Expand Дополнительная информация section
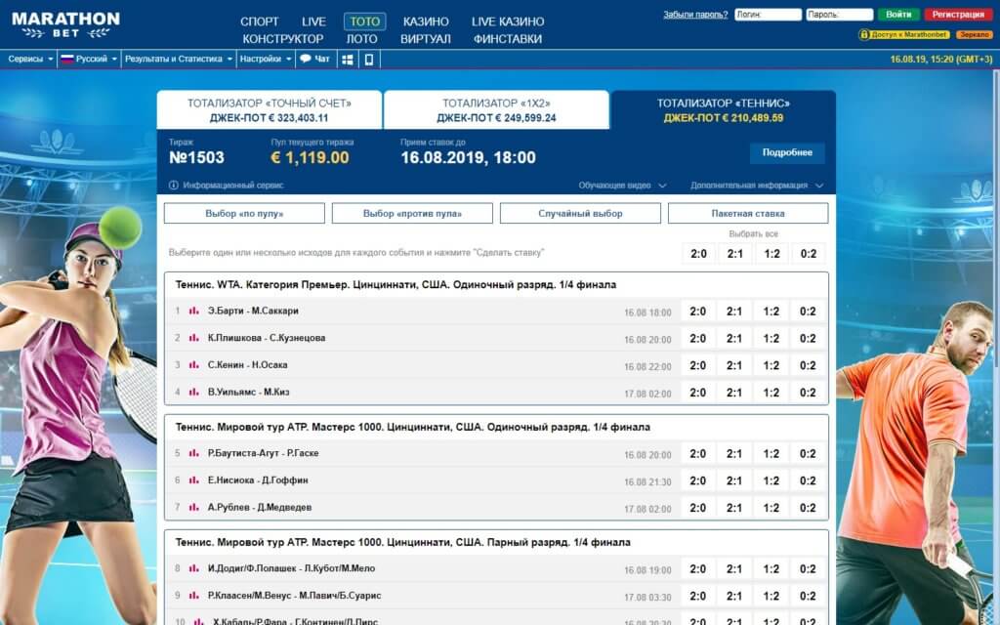 tap(757, 186)
